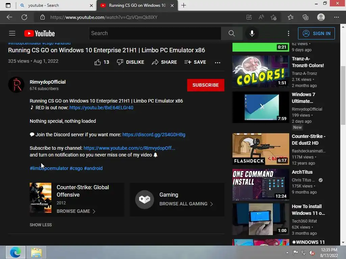Open Counter-Strike: Global Offensive game card
Viewport: 346px width, 259px height.
(77, 199)
